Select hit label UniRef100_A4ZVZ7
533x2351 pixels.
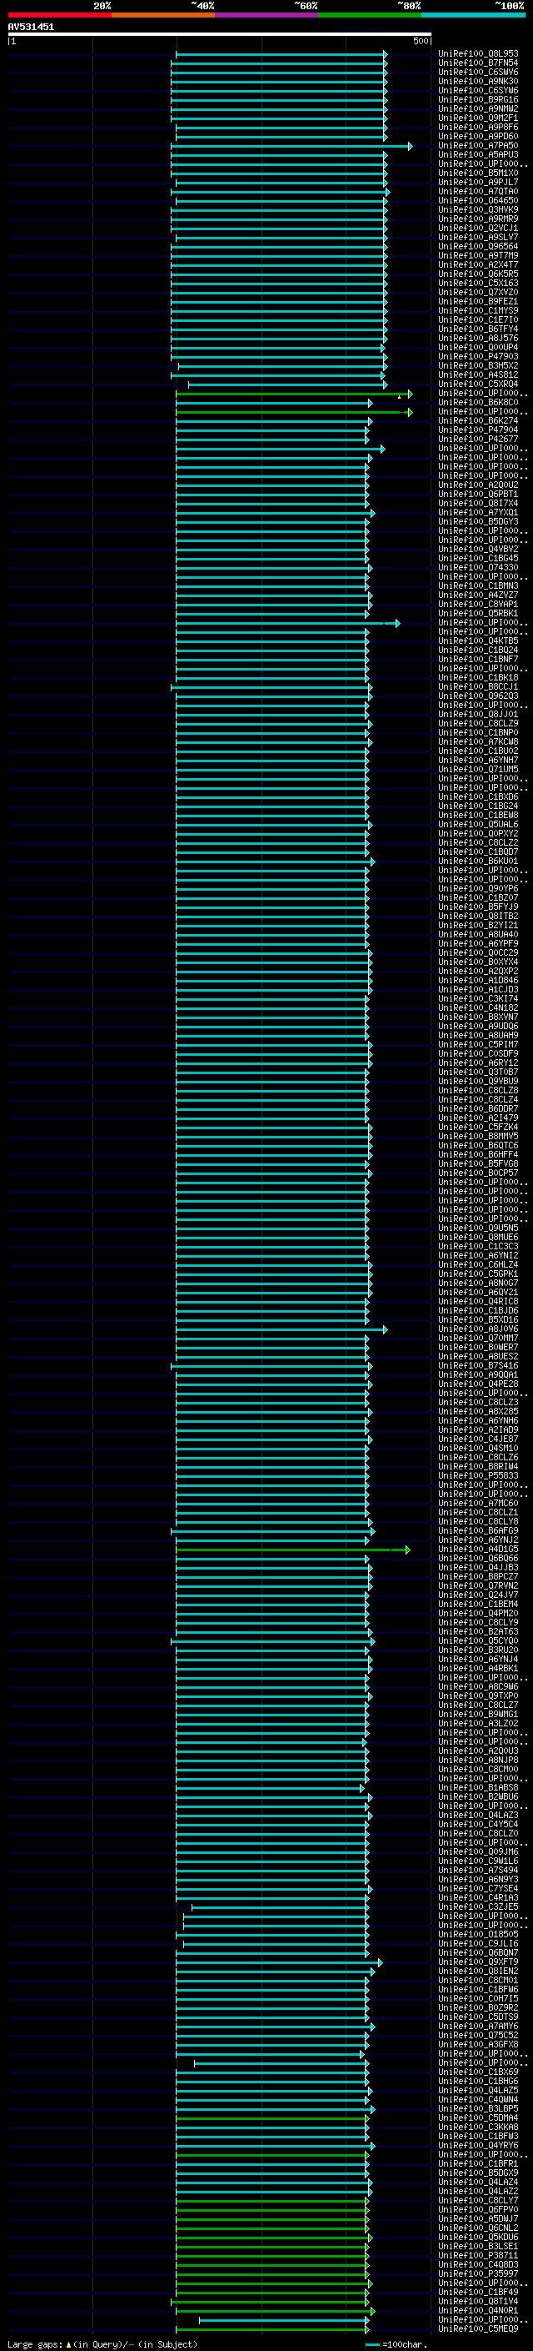pyautogui.click(x=478, y=595)
